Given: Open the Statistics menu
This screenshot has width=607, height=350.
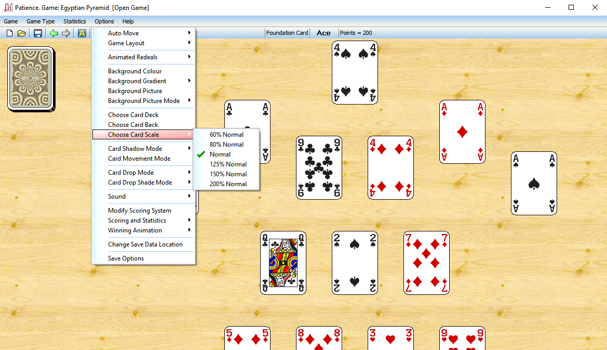Looking at the screenshot, I should tap(75, 21).
